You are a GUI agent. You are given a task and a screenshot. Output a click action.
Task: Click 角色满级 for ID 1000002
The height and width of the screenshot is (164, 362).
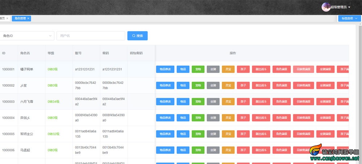point(281,86)
